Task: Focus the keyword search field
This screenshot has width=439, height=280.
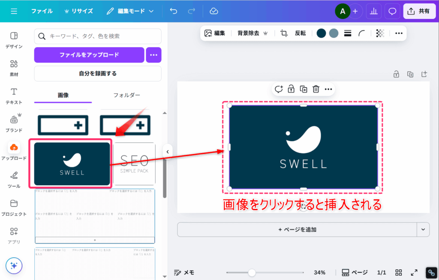Action: [x=98, y=36]
